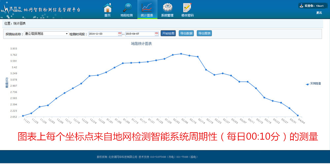Click start date calendar icon
Screen dimensions: 330x164
119,34
